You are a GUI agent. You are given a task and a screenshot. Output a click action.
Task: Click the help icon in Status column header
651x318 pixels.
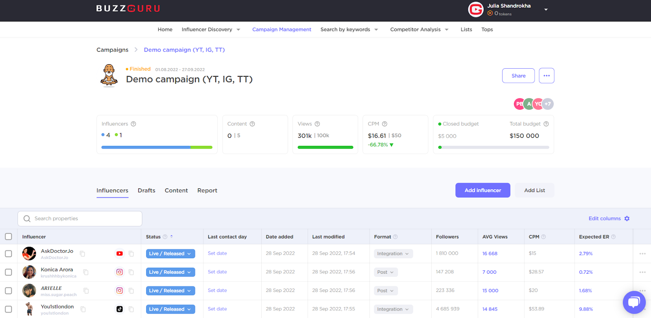click(165, 237)
